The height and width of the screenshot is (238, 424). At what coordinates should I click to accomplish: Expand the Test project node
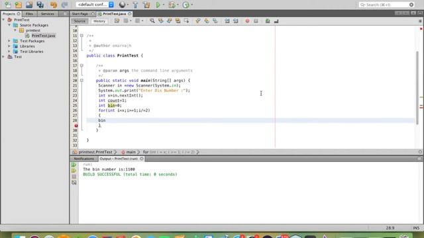tap(3, 57)
